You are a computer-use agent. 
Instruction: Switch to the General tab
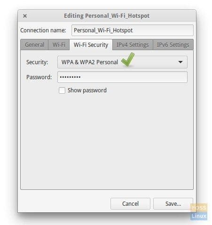[x=34, y=45]
